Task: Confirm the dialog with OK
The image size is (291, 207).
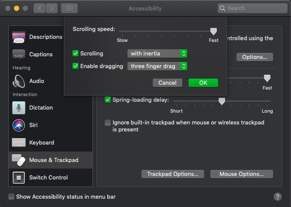Action: 203,83
